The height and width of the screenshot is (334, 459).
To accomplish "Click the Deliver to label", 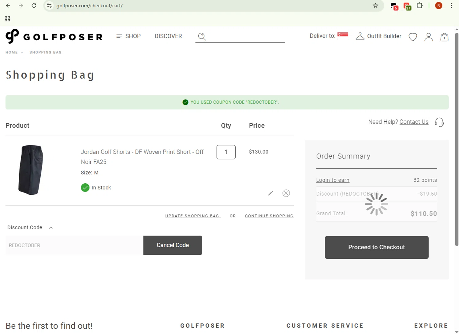I will [323, 36].
